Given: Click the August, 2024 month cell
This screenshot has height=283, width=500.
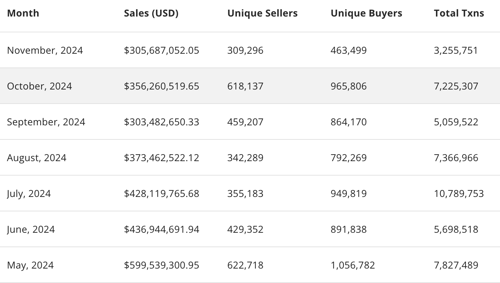Looking at the screenshot, I should 37,158.
